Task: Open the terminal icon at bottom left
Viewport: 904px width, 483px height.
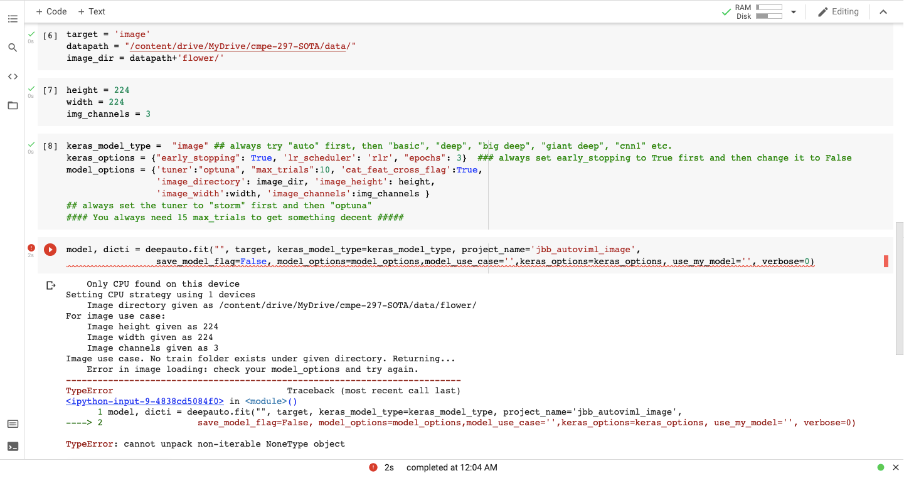Action: [x=13, y=447]
